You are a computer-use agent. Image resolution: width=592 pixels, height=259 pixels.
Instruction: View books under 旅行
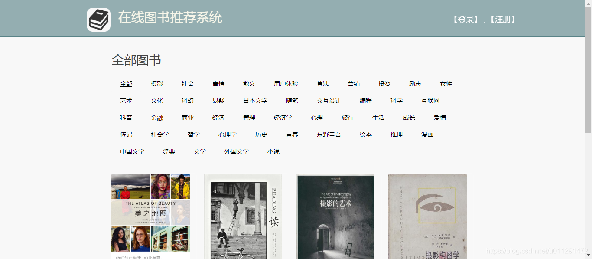pos(348,118)
